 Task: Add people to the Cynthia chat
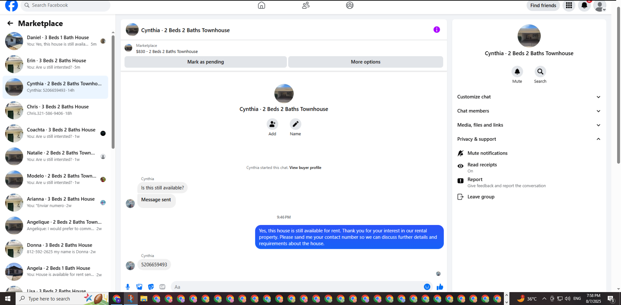272,124
